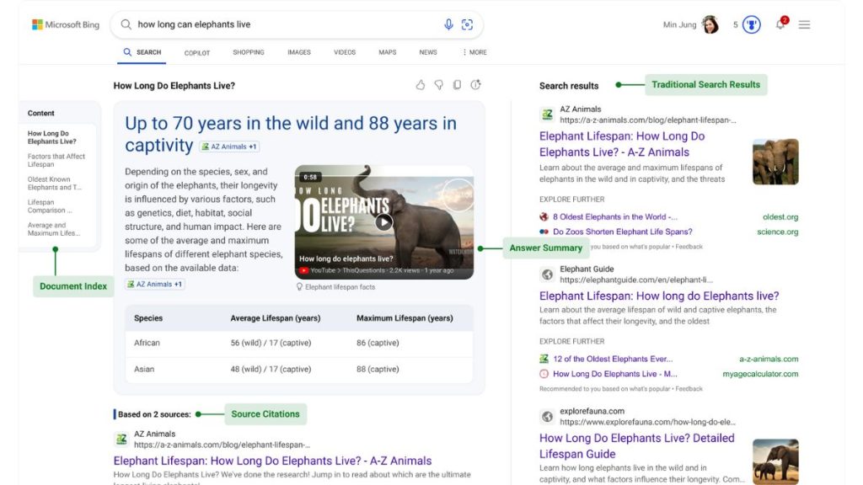Viewport: 863px width, 485px height.
Task: Switch to the IMAGES tab
Action: click(298, 51)
